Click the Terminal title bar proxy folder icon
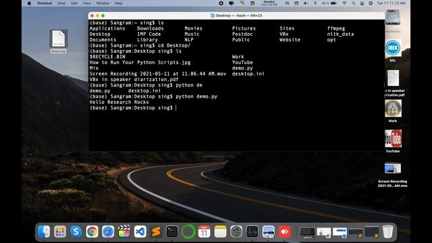Image resolution: width=432 pixels, height=243 pixels. pyautogui.click(x=213, y=16)
